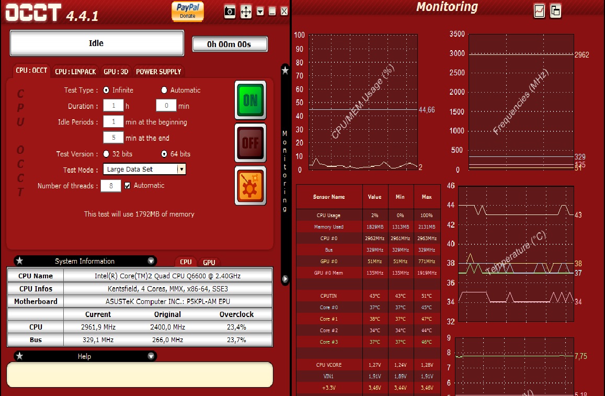Click the Number of threads field
Image resolution: width=605 pixels, height=396 pixels.
click(111, 186)
